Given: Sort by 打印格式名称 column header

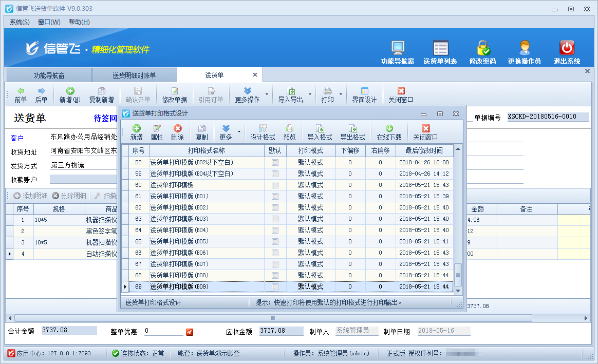Looking at the screenshot, I should pyautogui.click(x=207, y=150).
